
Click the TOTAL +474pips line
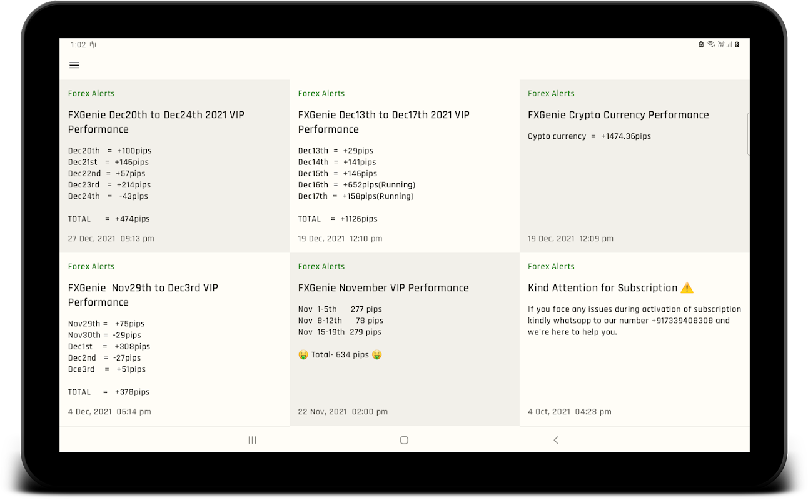(x=109, y=219)
